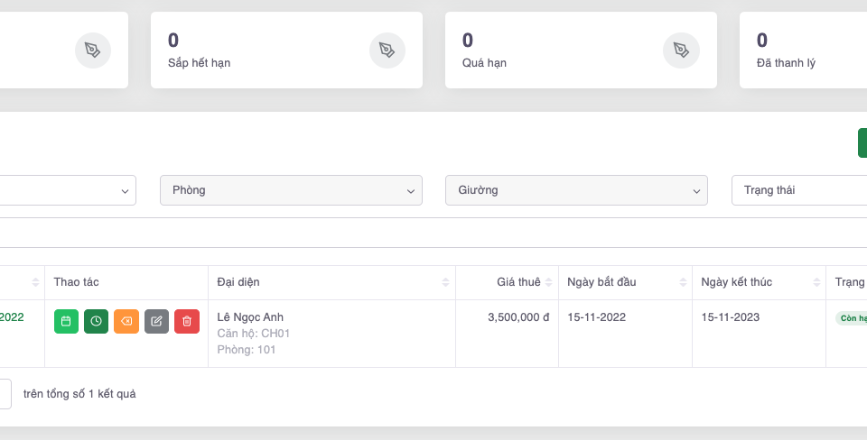Click the dark green clock icon
Viewport: 867px width, 440px height.
point(96,321)
